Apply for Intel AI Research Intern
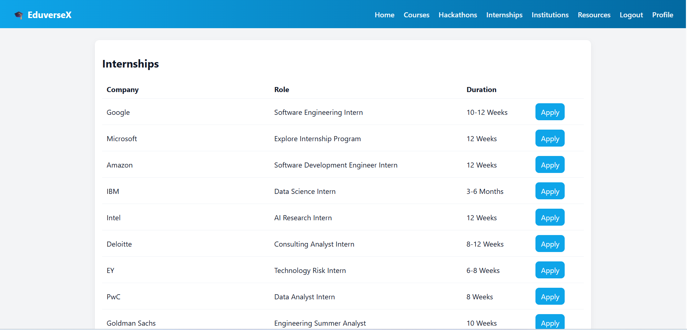The image size is (687, 330). click(550, 217)
